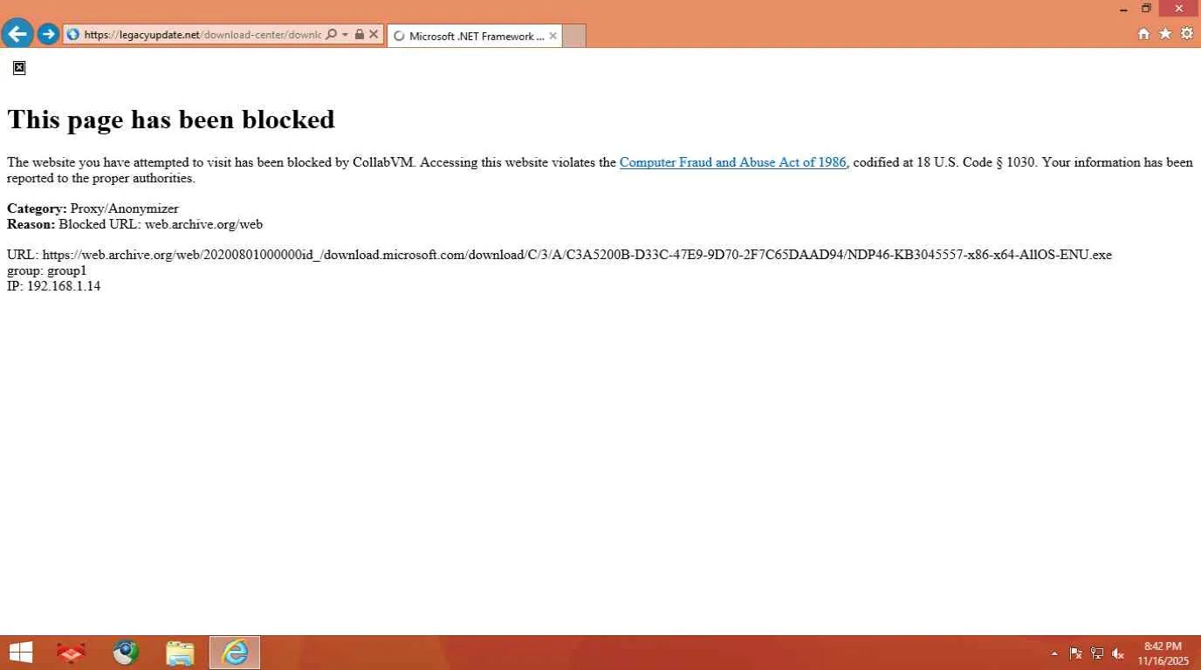1201x670 pixels.
Task: Click the broken image placeholder icon
Action: pos(19,68)
